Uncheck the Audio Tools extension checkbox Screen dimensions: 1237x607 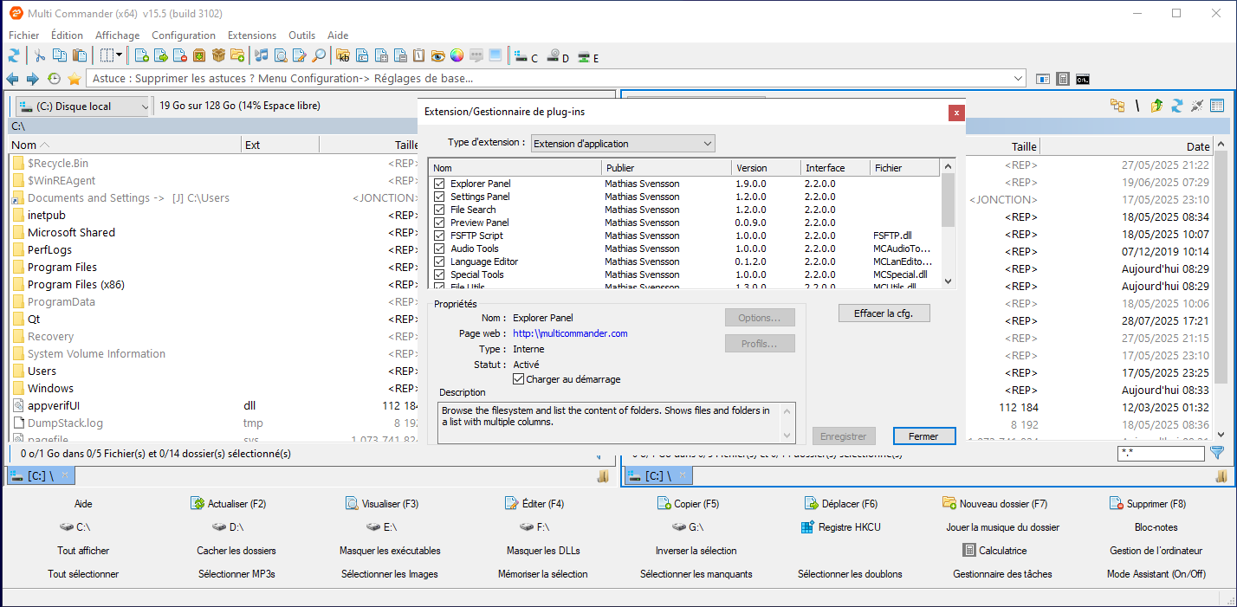439,249
